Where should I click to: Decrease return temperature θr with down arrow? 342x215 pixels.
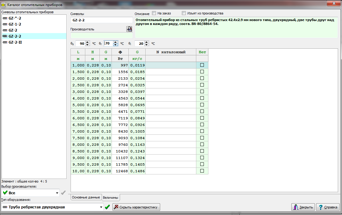click(x=116, y=45)
